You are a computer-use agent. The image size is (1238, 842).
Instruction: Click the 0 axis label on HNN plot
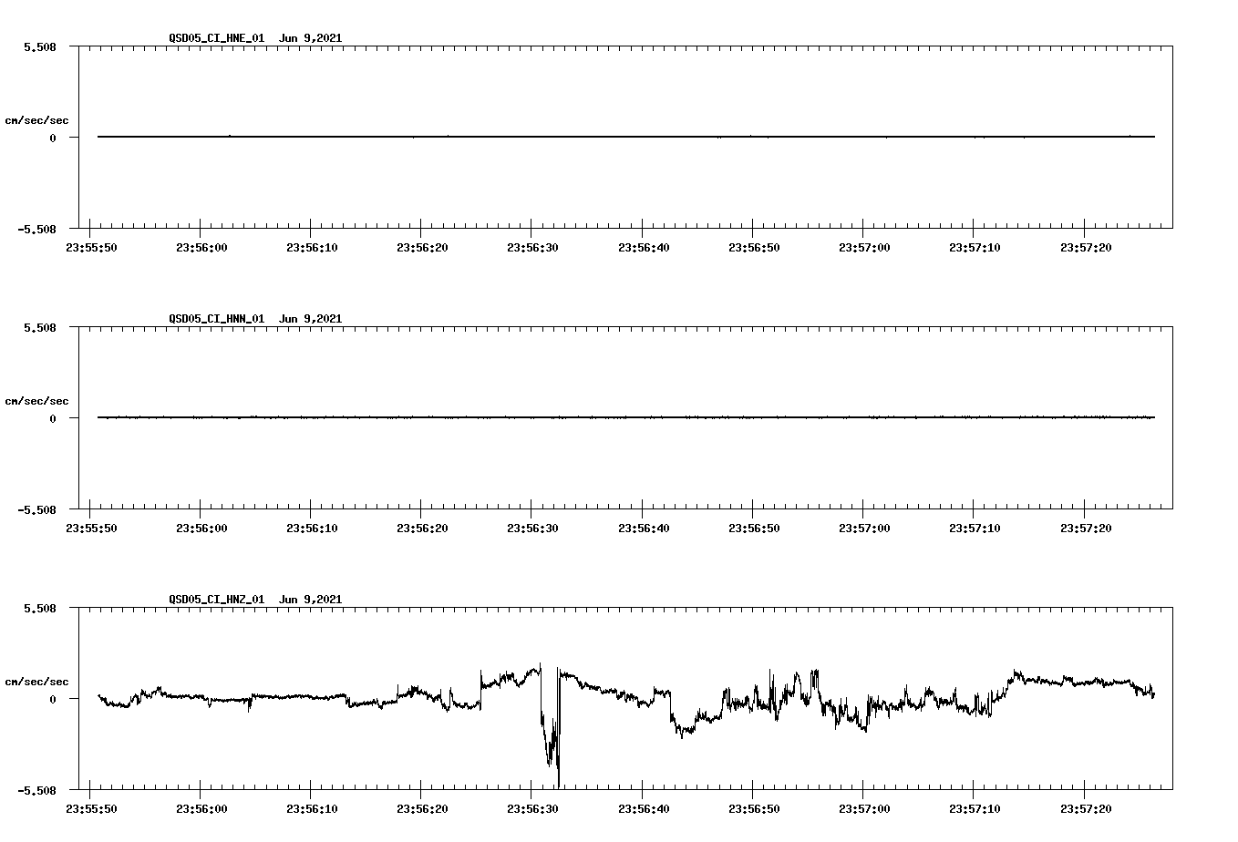pyautogui.click(x=53, y=418)
